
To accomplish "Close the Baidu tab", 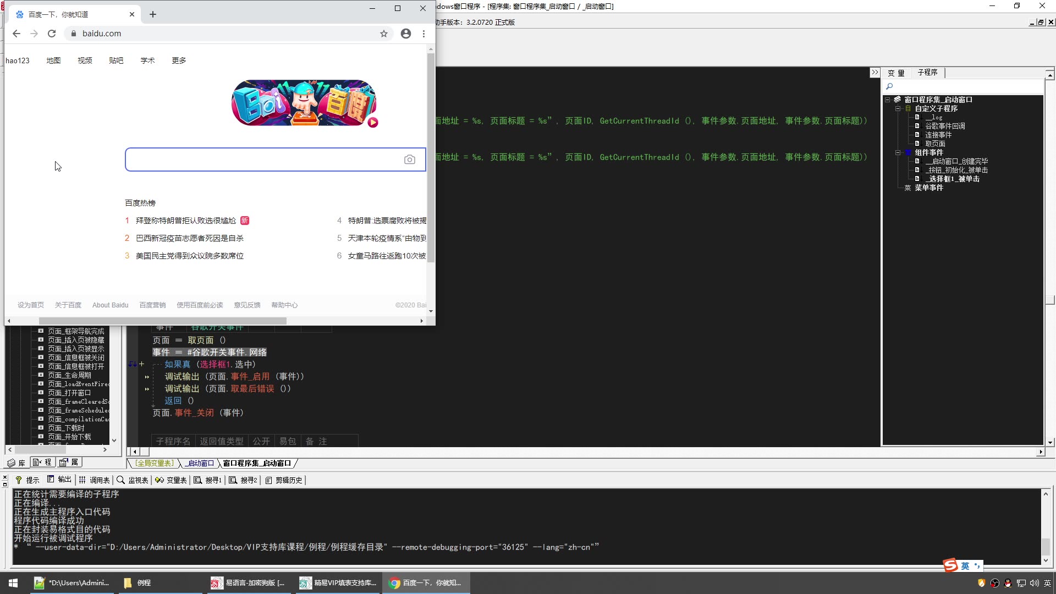I will click(x=132, y=14).
